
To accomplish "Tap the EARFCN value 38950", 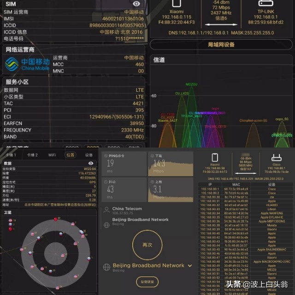I will 137,124.
